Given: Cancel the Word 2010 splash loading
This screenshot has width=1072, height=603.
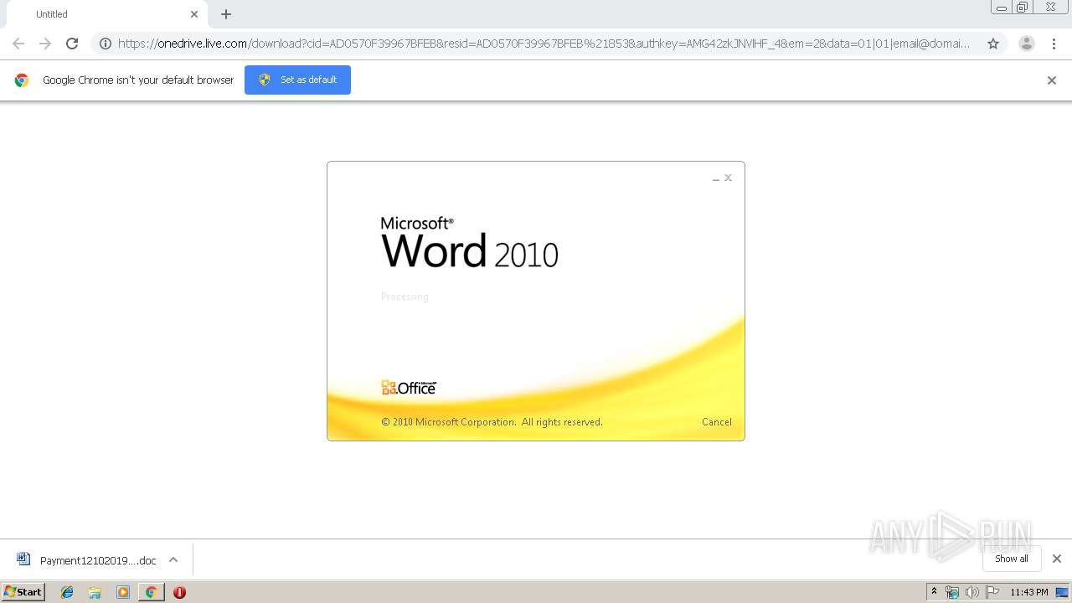Looking at the screenshot, I should (x=716, y=422).
